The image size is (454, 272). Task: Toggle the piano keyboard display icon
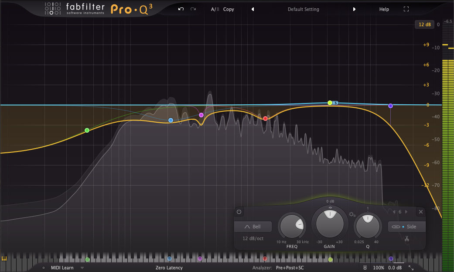(x=4, y=258)
